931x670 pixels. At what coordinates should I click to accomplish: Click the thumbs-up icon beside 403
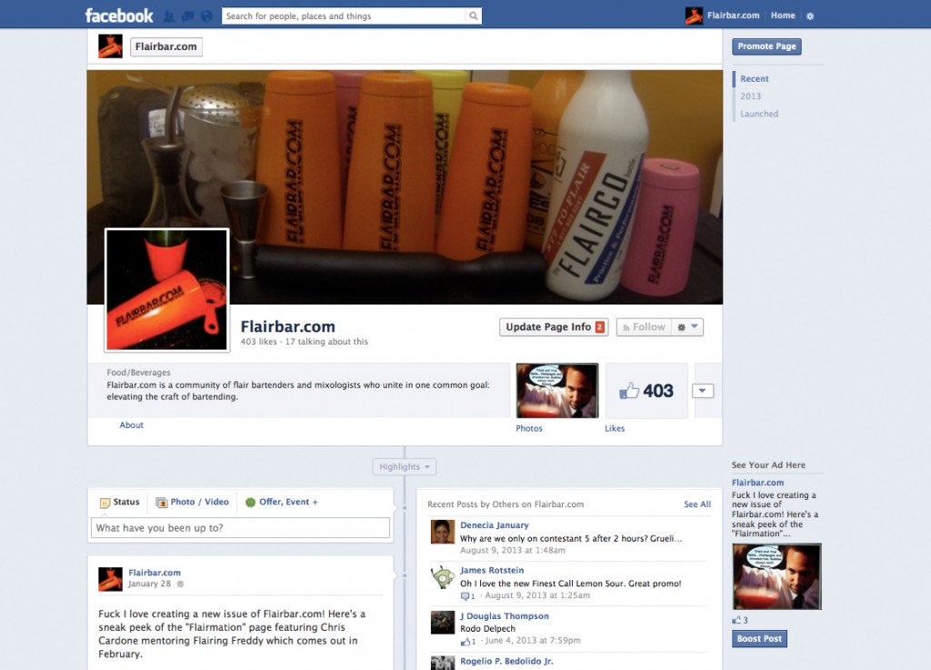(x=629, y=391)
